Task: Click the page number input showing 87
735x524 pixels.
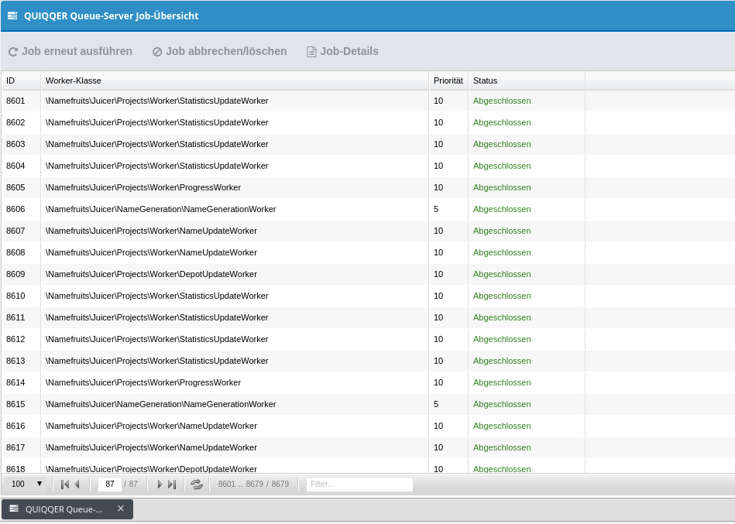Action: click(110, 484)
